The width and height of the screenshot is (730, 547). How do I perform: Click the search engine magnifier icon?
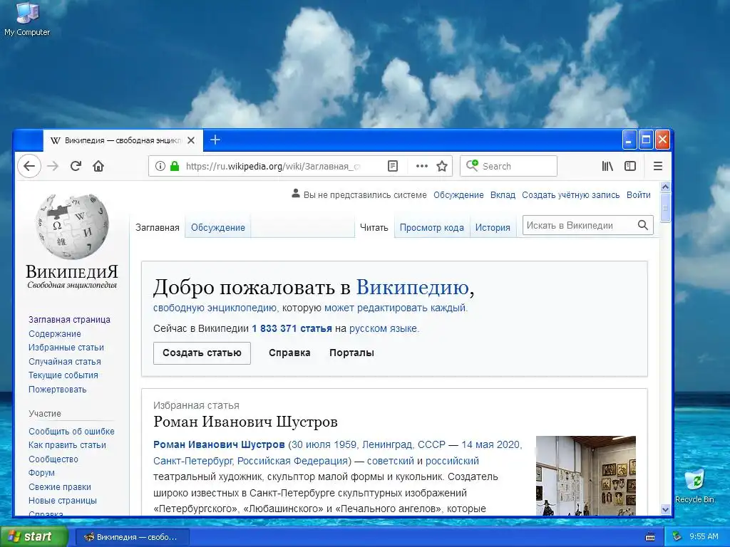(472, 165)
